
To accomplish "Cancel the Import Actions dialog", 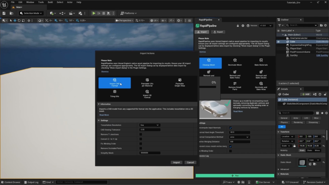I will click(190, 163).
